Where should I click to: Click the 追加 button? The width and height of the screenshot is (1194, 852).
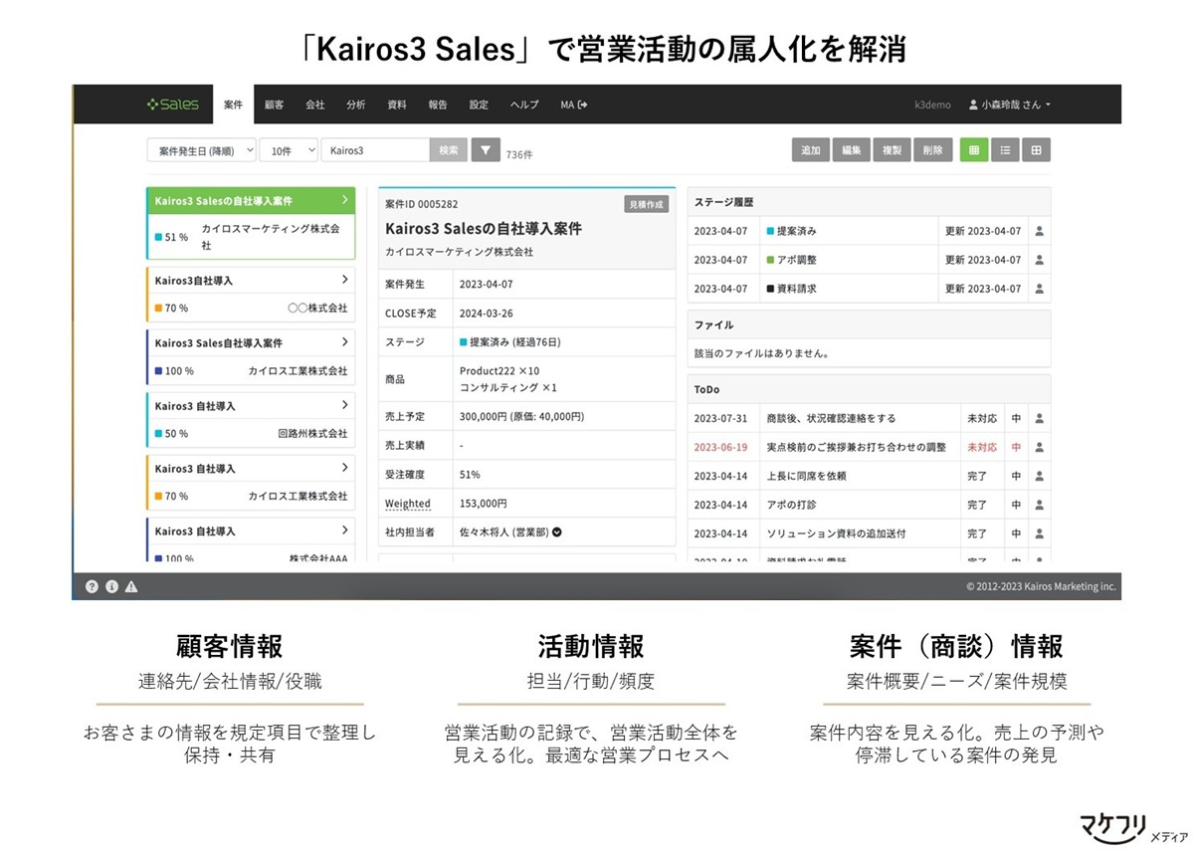pos(810,150)
